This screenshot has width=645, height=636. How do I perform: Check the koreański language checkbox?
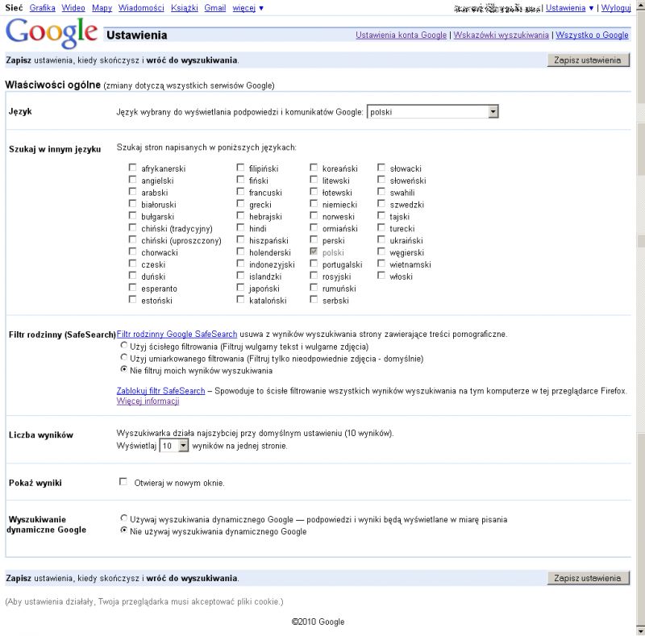[314, 168]
